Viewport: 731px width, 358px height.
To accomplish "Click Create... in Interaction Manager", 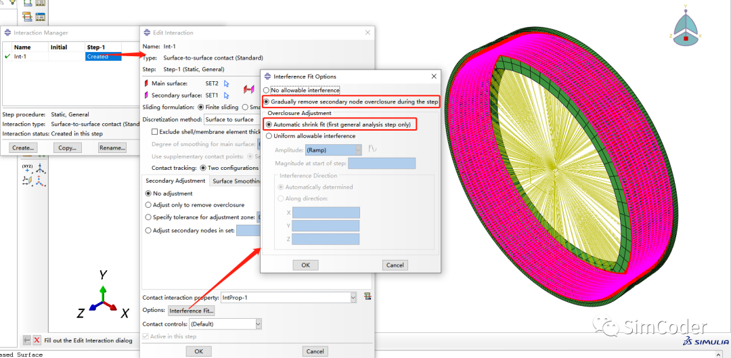I will pyautogui.click(x=22, y=148).
